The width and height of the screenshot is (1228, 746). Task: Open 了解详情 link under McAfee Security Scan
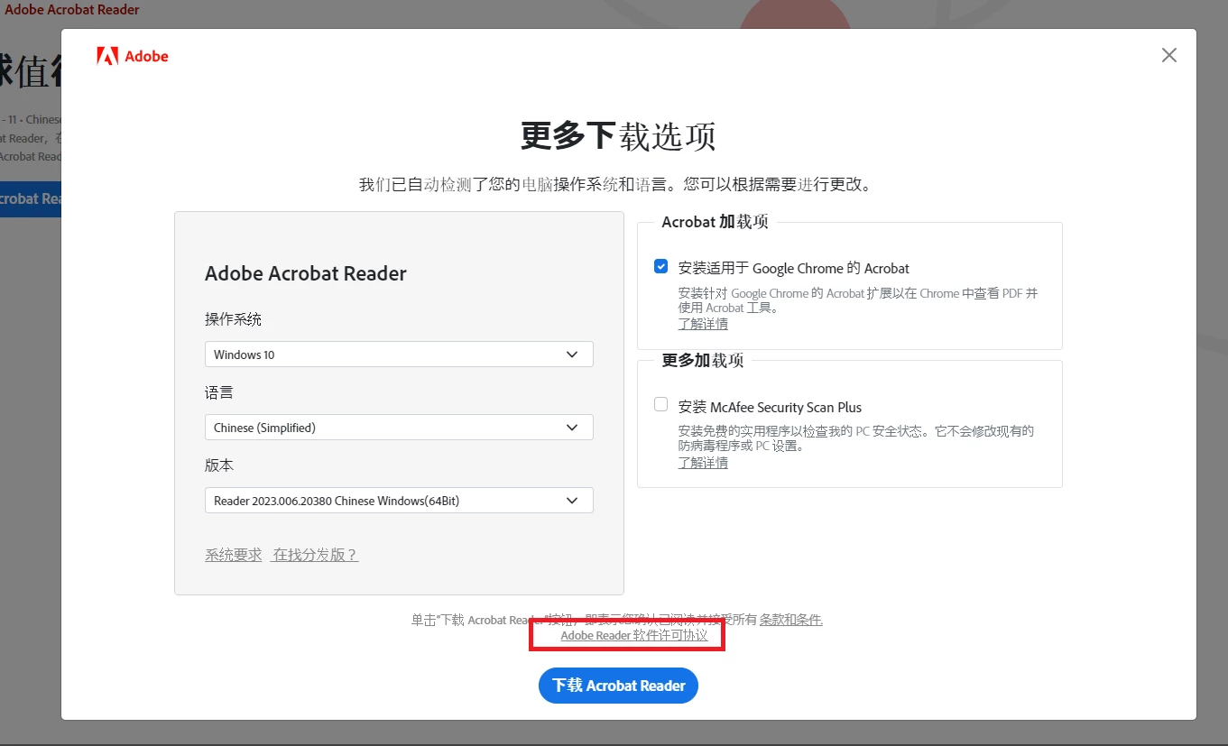click(x=703, y=463)
